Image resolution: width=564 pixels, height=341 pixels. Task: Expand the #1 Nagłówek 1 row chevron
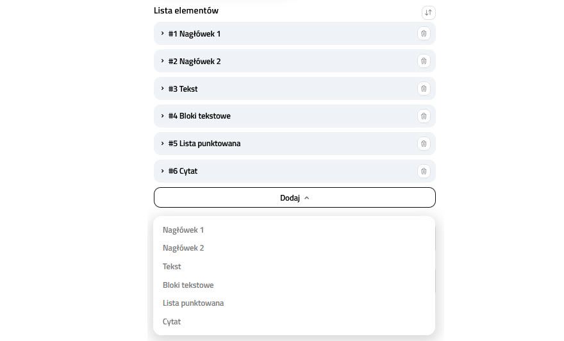coord(163,33)
